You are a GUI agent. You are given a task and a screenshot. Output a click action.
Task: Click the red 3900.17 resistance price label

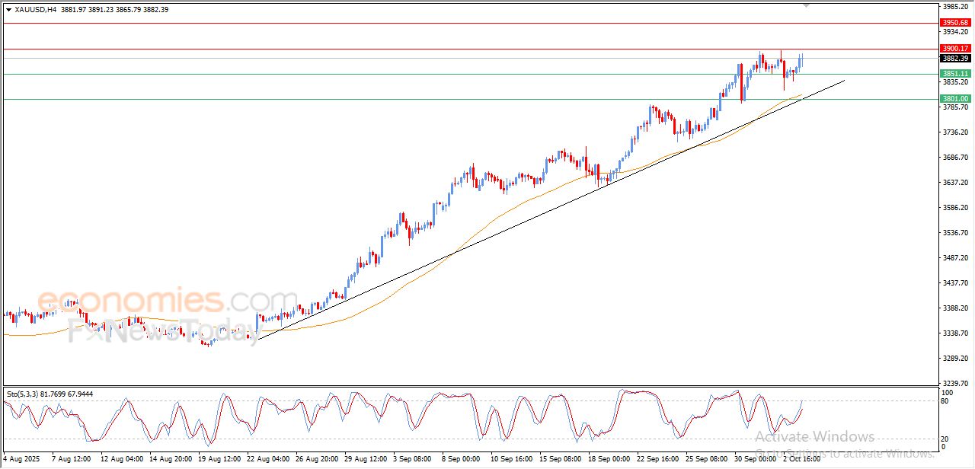coord(954,49)
